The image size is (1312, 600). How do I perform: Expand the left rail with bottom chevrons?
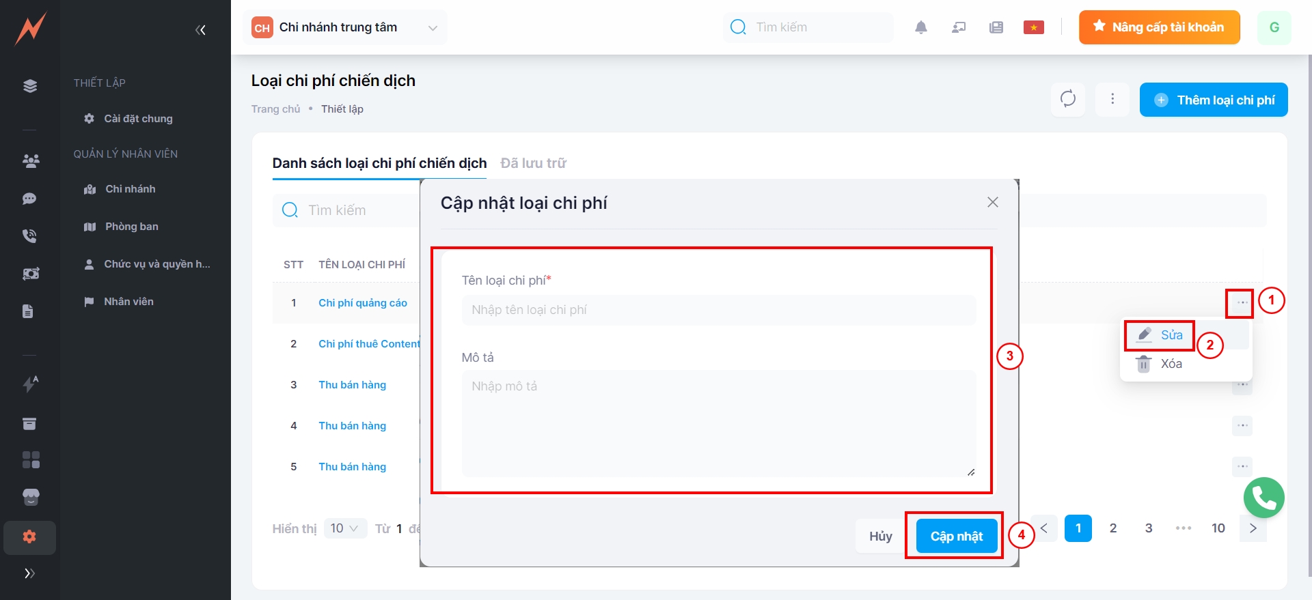coord(29,573)
